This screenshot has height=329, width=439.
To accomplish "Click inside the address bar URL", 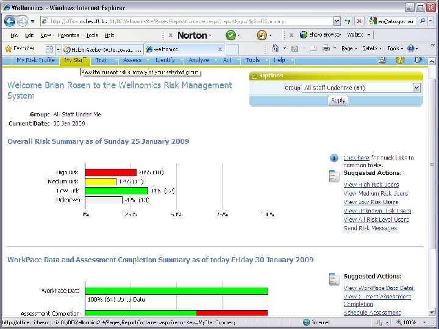I will [187, 21].
